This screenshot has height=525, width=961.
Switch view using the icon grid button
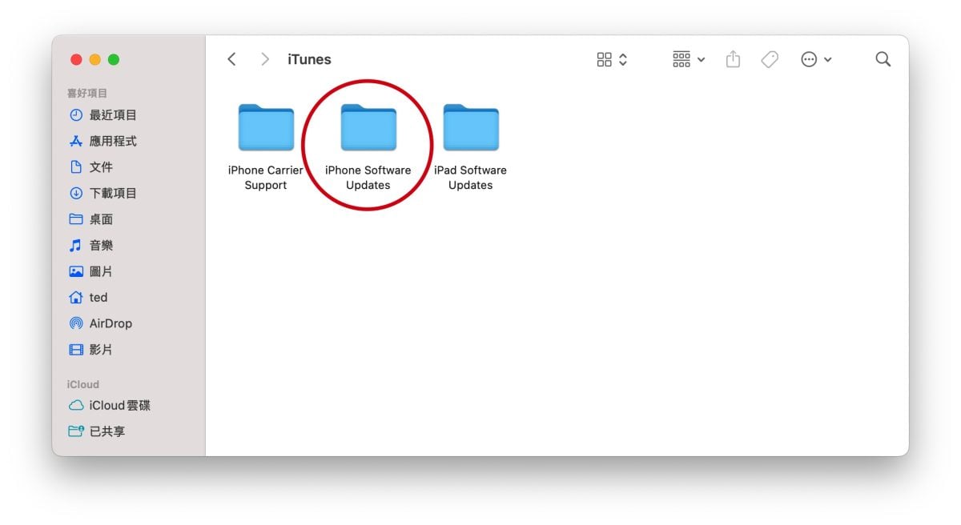(612, 59)
